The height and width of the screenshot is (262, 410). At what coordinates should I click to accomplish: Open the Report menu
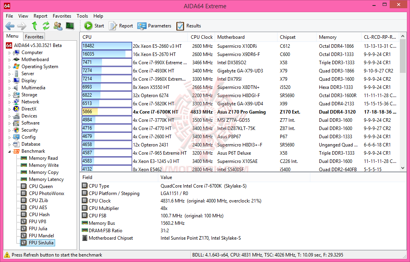(40, 16)
